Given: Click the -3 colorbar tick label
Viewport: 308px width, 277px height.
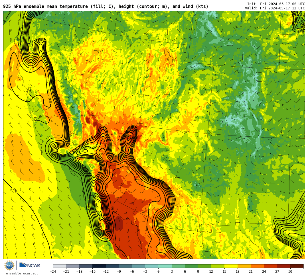Looking at the screenshot, I should tap(145, 272).
